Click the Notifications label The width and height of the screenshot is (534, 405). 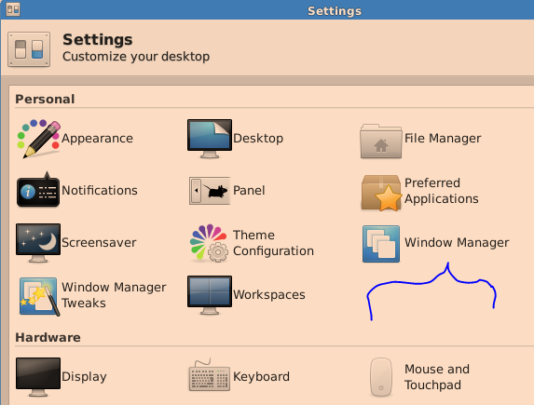click(x=100, y=190)
